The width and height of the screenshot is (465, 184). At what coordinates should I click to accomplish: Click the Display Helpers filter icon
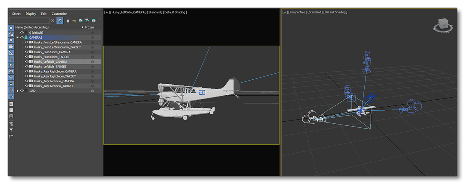[x=11, y=53]
